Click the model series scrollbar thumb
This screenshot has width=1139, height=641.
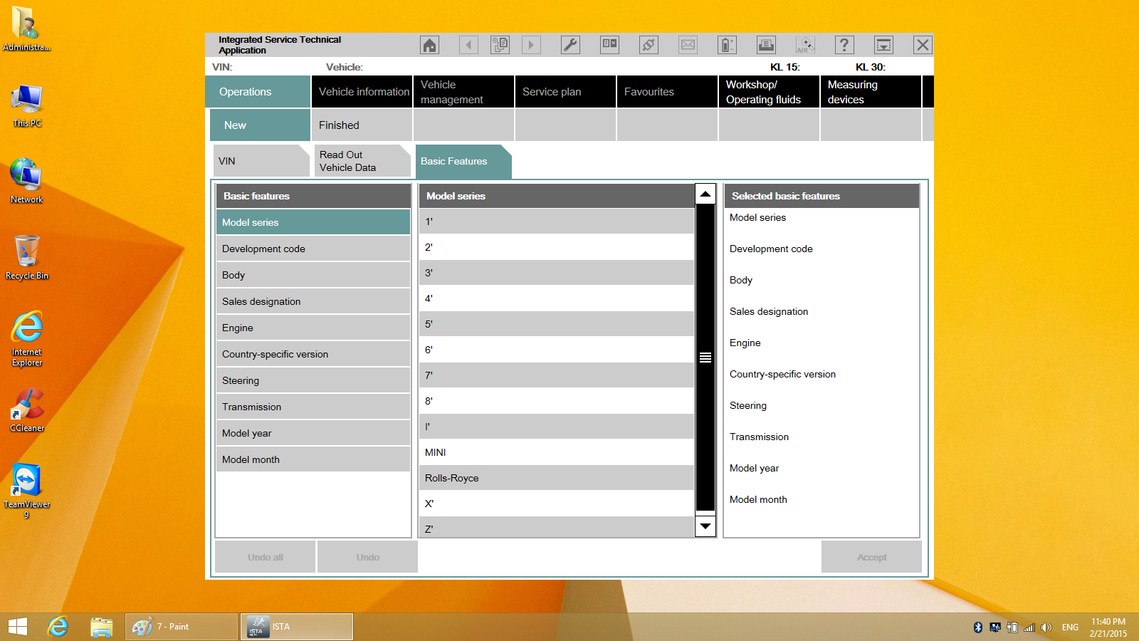point(705,358)
